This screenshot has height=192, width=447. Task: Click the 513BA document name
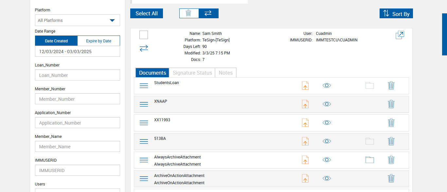tap(160, 139)
